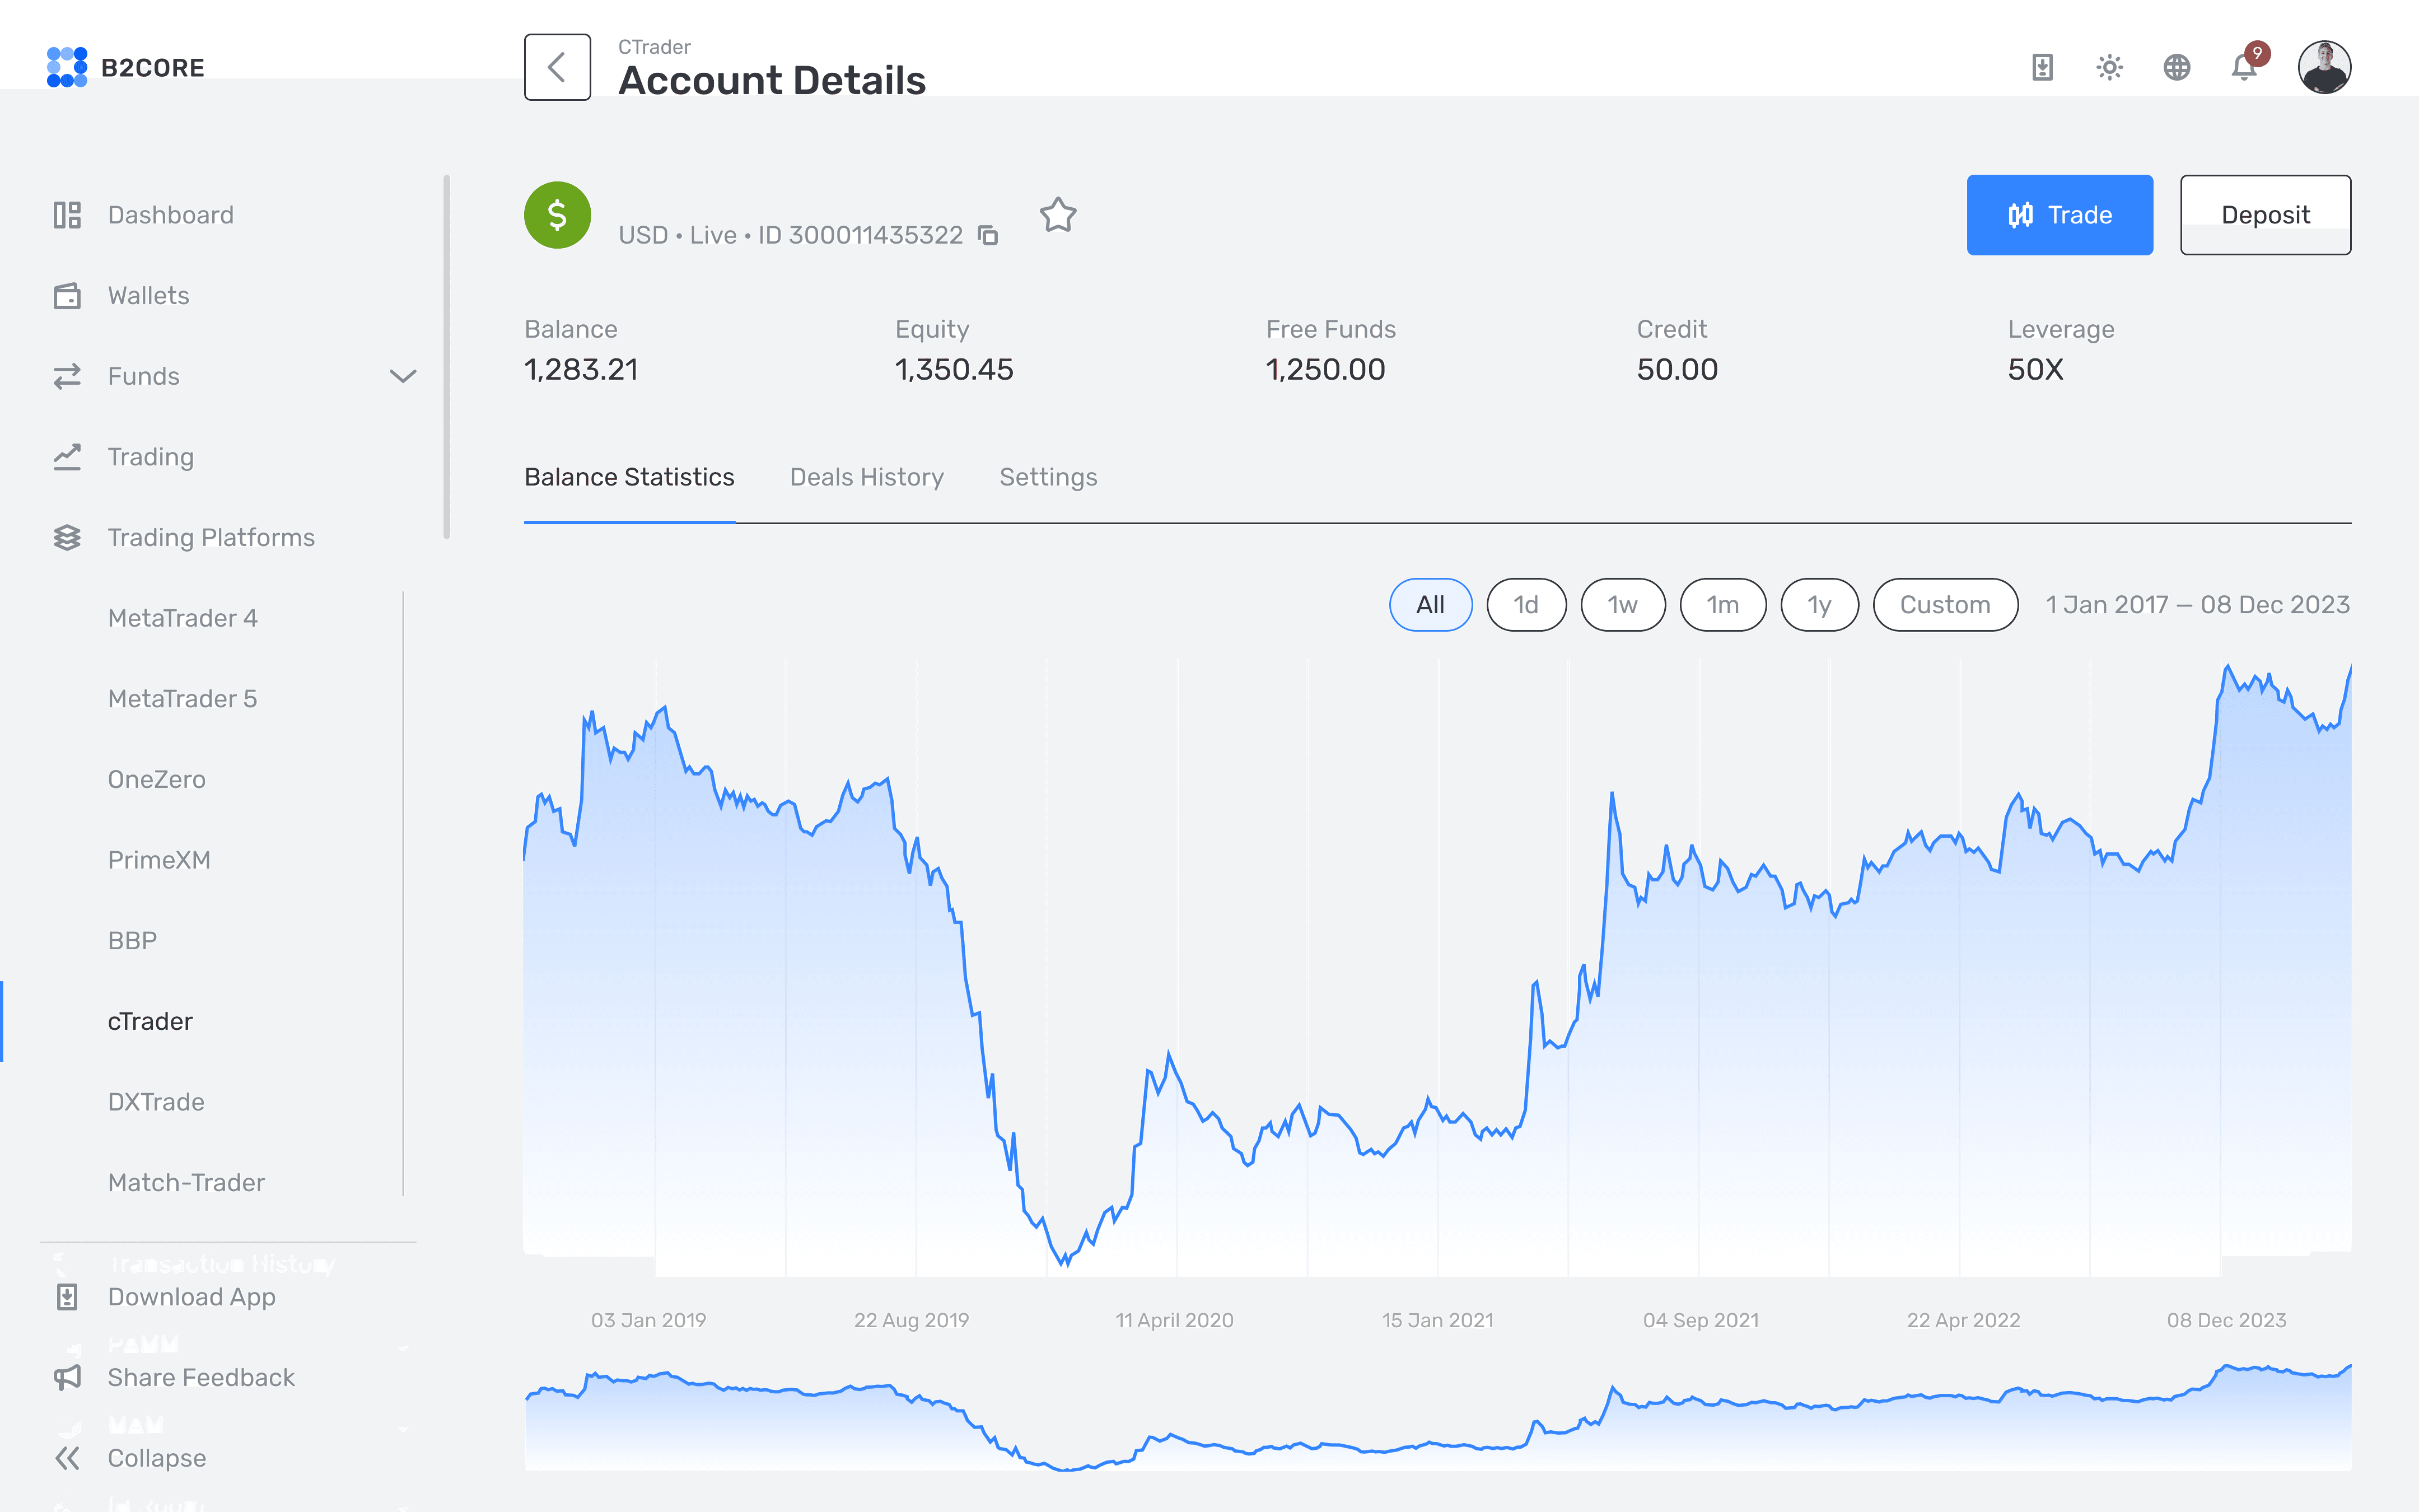Click the B2CORE logo

(x=126, y=67)
